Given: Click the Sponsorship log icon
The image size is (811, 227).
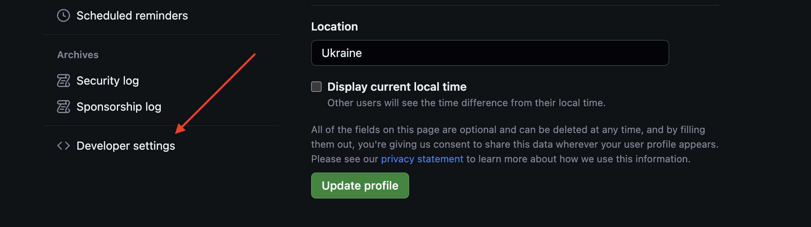Looking at the screenshot, I should click(64, 107).
